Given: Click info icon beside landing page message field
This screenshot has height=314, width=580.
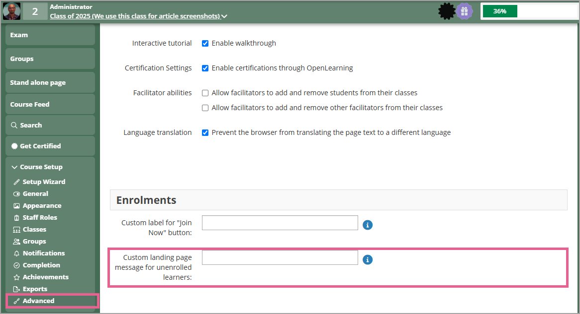Looking at the screenshot, I should coord(367,260).
